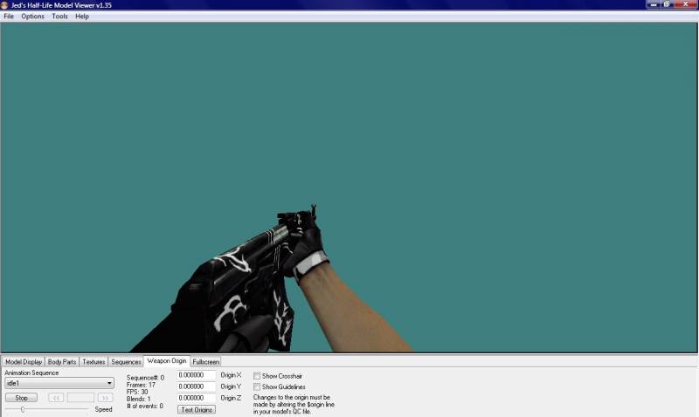This screenshot has width=699, height=417.
Task: Click the Origin X input field
Action: pos(196,375)
